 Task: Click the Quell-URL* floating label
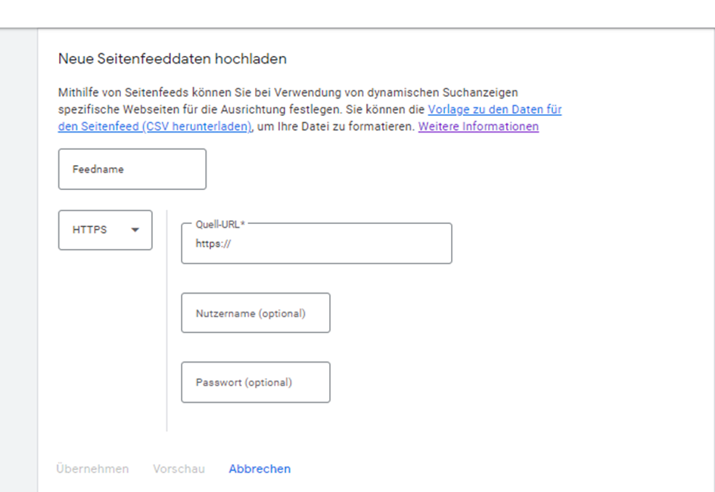220,224
